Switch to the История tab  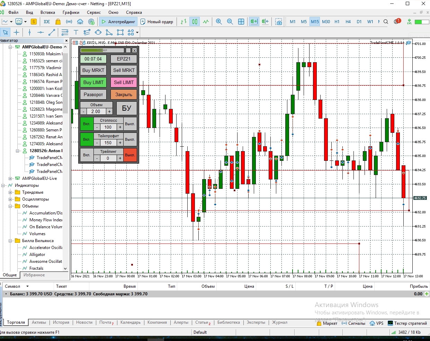61,322
